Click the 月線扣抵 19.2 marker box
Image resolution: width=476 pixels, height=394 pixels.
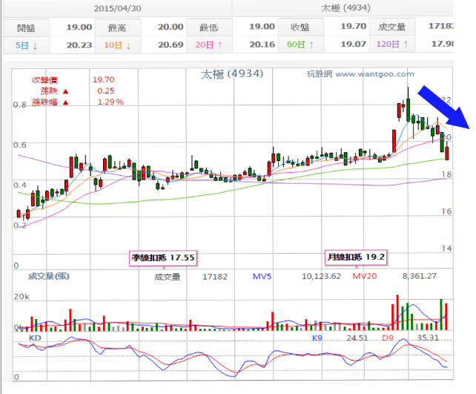[356, 257]
